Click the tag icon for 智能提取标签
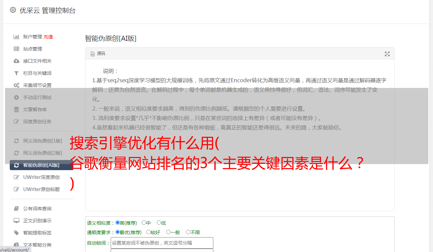The image size is (433, 252). pyautogui.click(x=16, y=233)
